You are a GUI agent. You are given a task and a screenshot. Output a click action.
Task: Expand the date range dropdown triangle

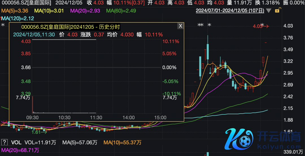coord(269,11)
